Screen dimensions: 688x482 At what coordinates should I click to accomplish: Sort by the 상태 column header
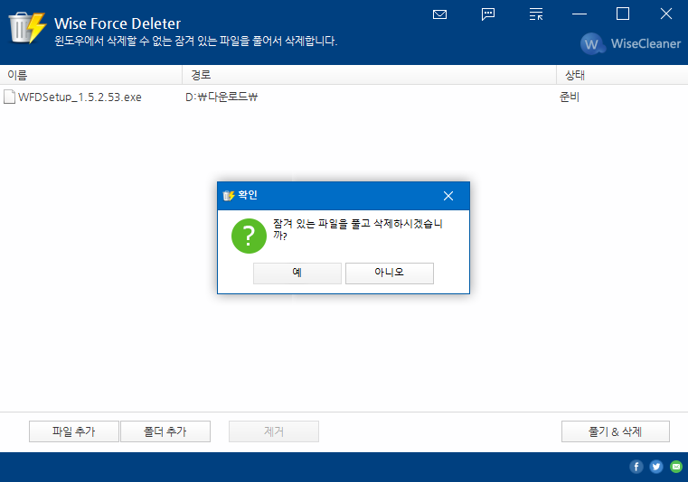pyautogui.click(x=622, y=75)
